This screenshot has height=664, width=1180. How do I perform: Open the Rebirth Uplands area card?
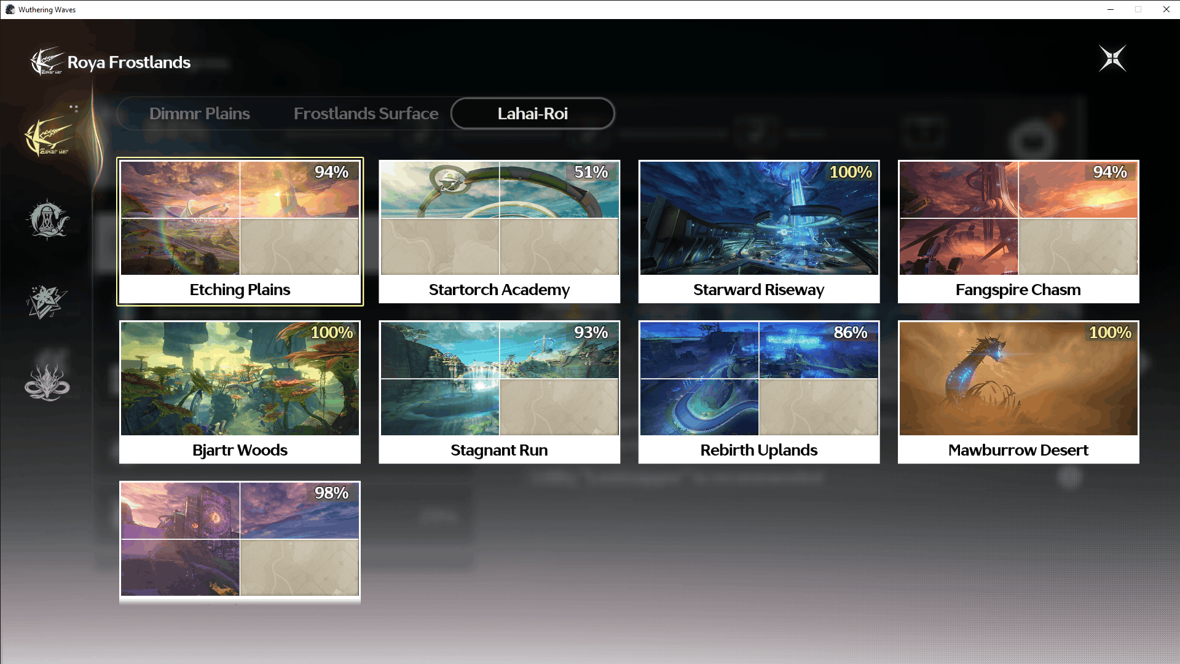tap(759, 392)
